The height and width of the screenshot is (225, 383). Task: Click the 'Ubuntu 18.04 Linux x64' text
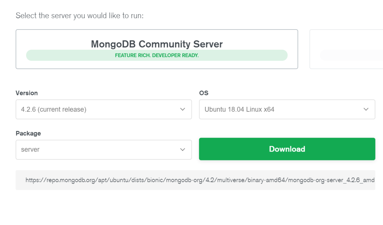[239, 109]
